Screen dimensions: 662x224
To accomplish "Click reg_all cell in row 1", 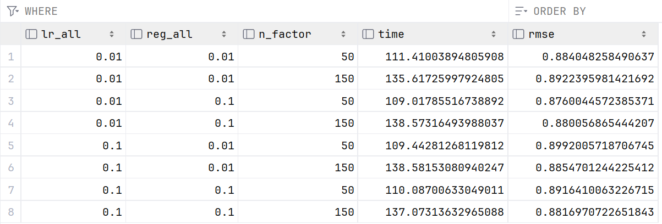I will (182, 57).
